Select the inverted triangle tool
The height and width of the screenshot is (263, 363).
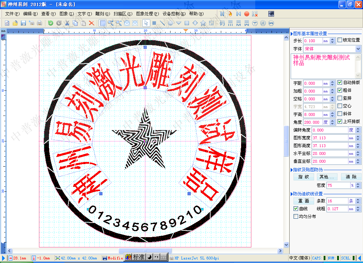179,23
